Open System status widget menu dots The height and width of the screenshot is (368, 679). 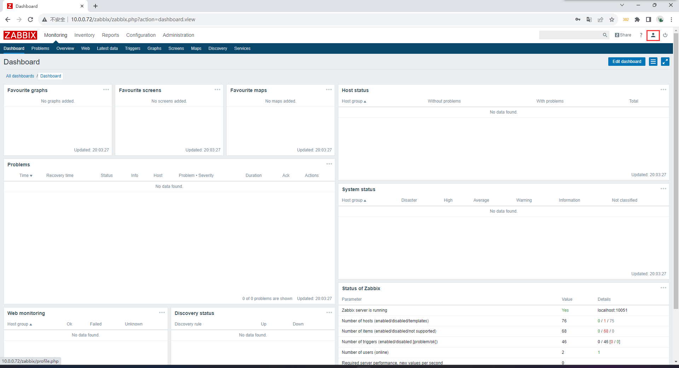663,189
